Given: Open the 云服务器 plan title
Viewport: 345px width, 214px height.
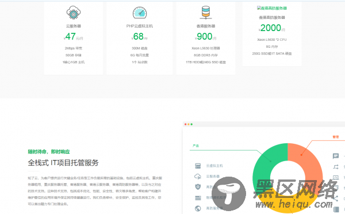Looking at the screenshot, I should 74,26.
